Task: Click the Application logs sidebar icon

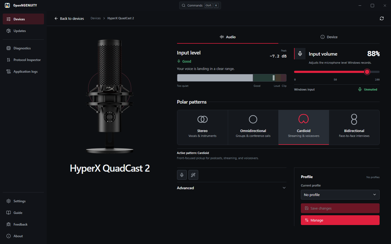Action: click(x=9, y=72)
